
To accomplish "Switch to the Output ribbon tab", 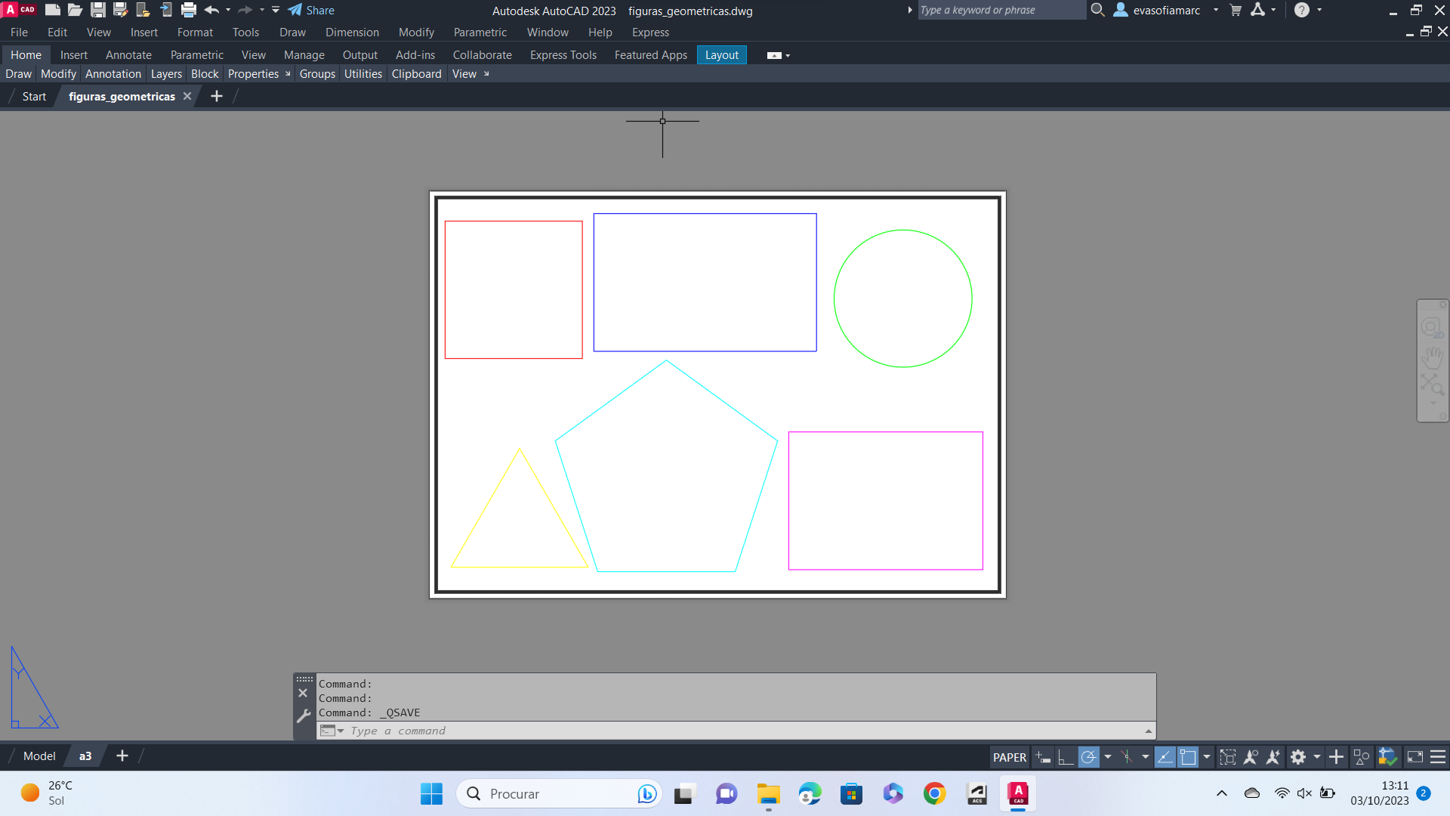I will 359,55.
